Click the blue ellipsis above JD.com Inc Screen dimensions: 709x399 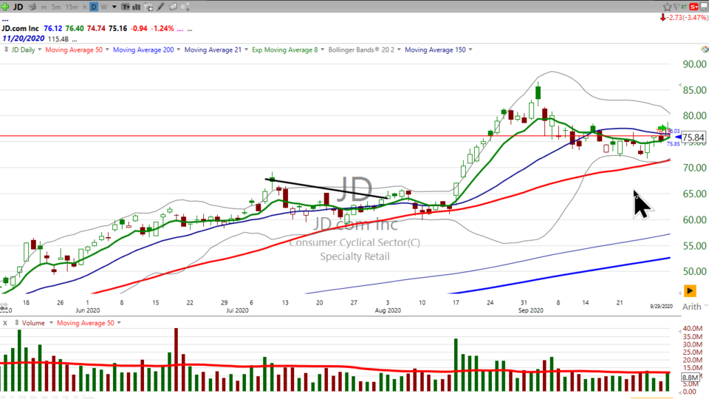(x=5, y=21)
